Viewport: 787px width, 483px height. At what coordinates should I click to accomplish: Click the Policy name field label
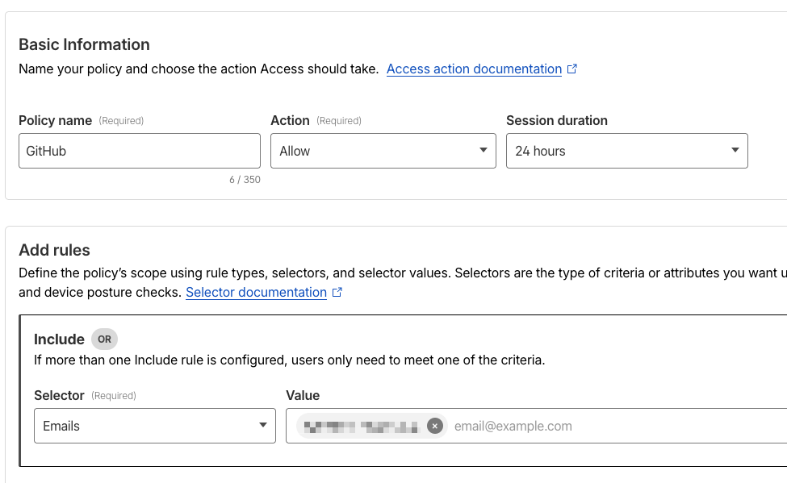[x=55, y=120]
